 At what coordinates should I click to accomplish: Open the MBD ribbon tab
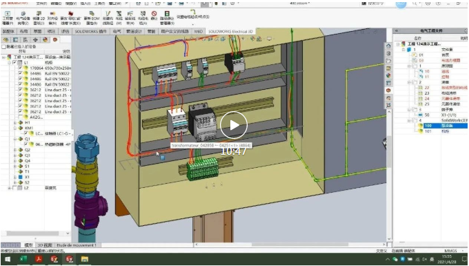pyautogui.click(x=199, y=32)
